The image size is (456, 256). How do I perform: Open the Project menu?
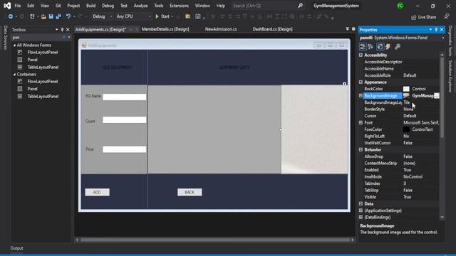[73, 6]
